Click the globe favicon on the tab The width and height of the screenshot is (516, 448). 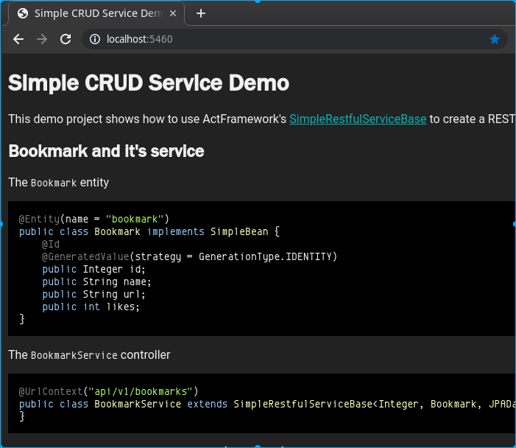(23, 13)
